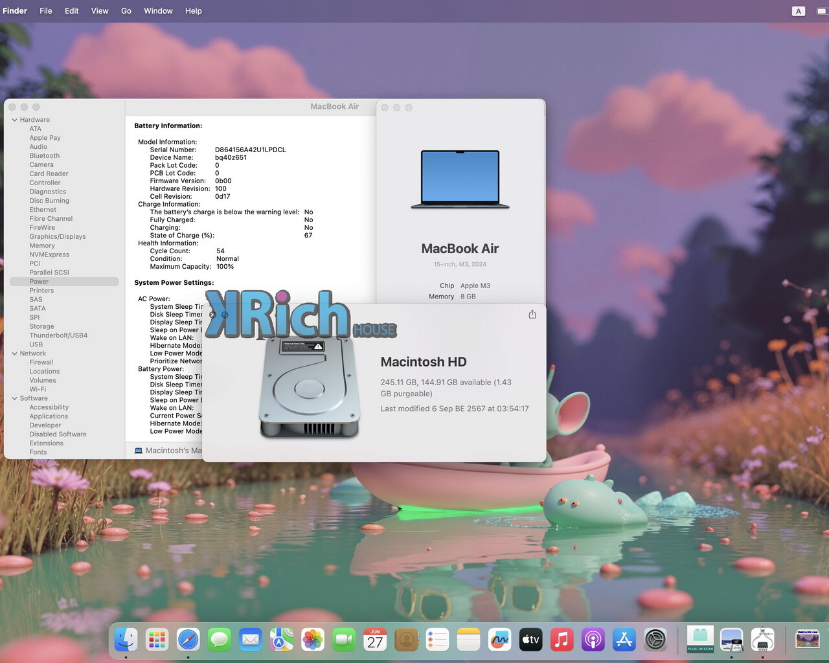The width and height of the screenshot is (829, 663).
Task: Launch Safari from the Dock
Action: pos(188,640)
